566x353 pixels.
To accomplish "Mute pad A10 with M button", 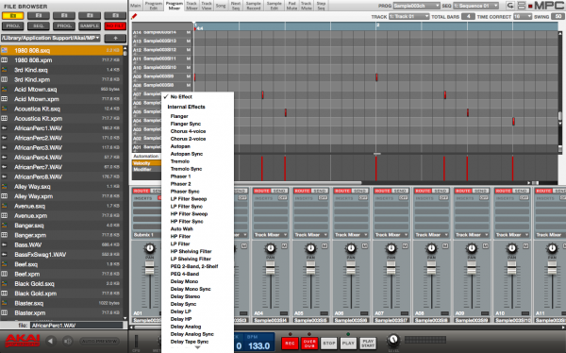I will click(x=189, y=68).
